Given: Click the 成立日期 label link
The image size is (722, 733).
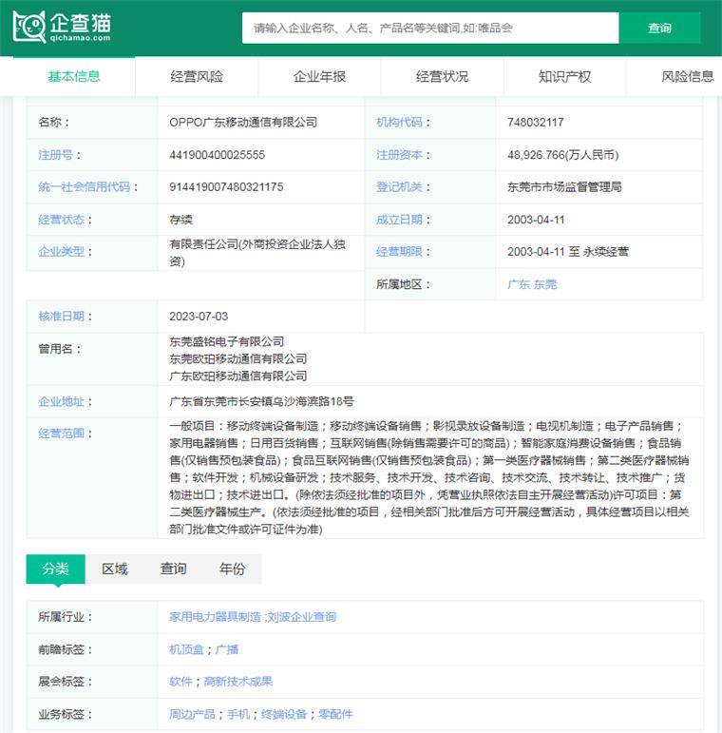Looking at the screenshot, I should click(399, 220).
